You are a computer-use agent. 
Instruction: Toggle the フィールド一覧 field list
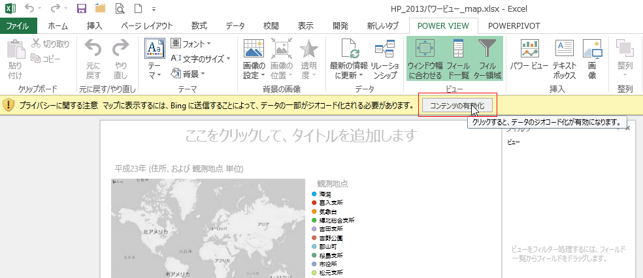(x=458, y=59)
